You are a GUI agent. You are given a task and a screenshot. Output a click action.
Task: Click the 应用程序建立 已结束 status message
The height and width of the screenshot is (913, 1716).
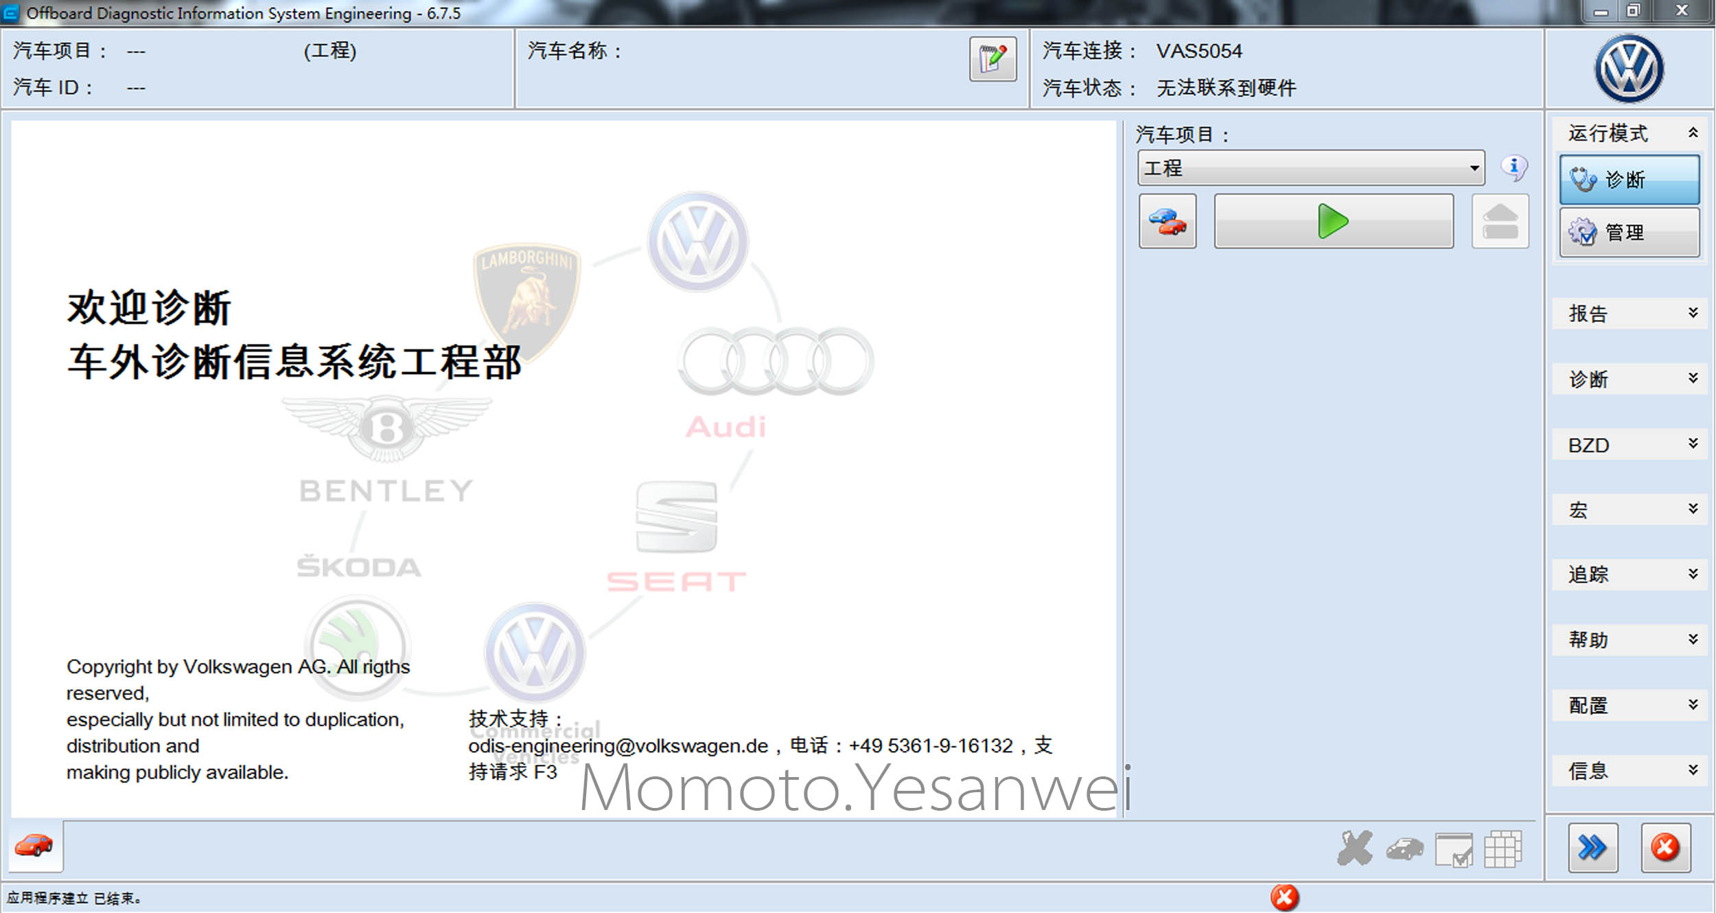74,899
